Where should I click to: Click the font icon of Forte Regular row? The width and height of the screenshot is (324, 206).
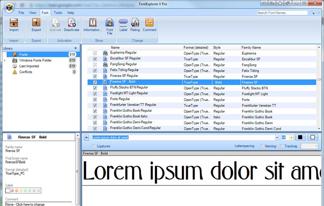tap(105, 100)
